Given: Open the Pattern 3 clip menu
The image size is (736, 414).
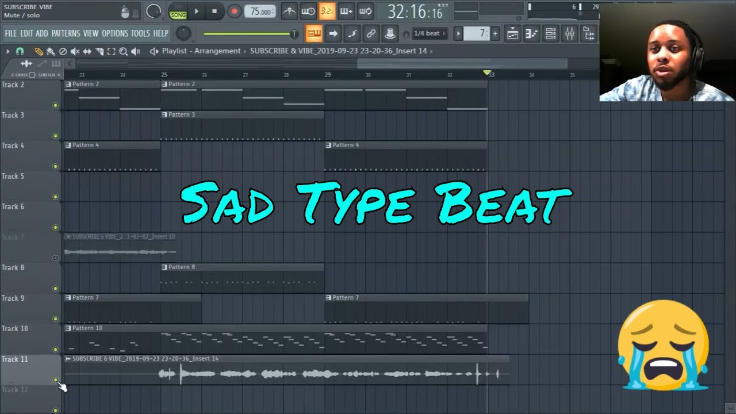Looking at the screenshot, I should click(164, 114).
